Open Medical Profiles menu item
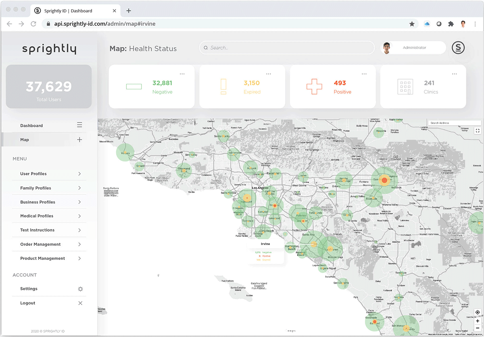 click(37, 216)
